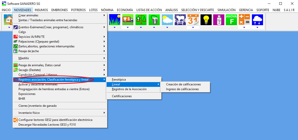
Task: Expand dropdown arrow under calculator icon
Action: pyautogui.click(x=244, y=27)
